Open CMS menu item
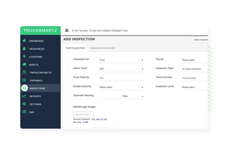 point(32,112)
